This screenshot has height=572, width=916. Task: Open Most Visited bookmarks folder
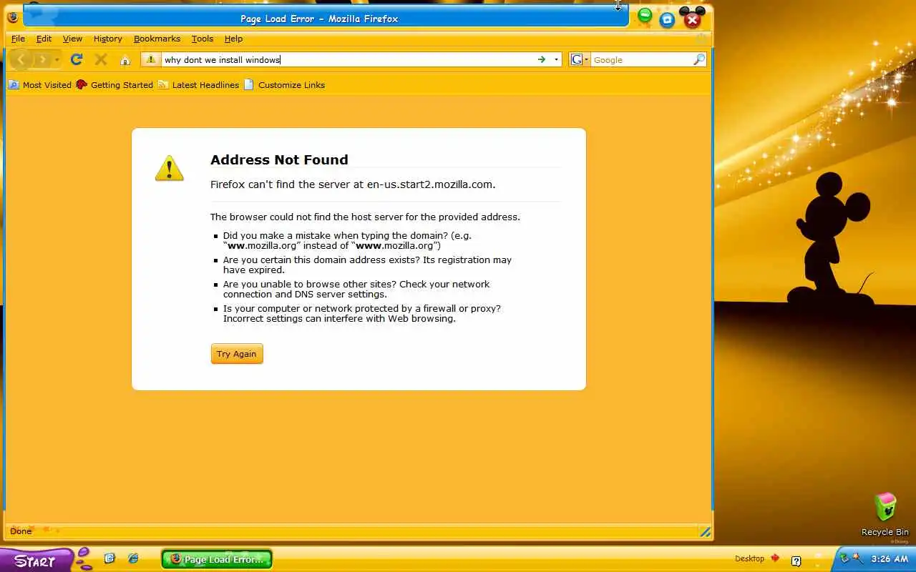39,84
